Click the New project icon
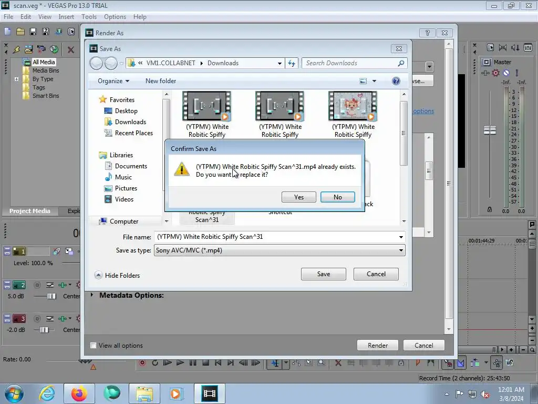This screenshot has width=538, height=404. [7, 32]
